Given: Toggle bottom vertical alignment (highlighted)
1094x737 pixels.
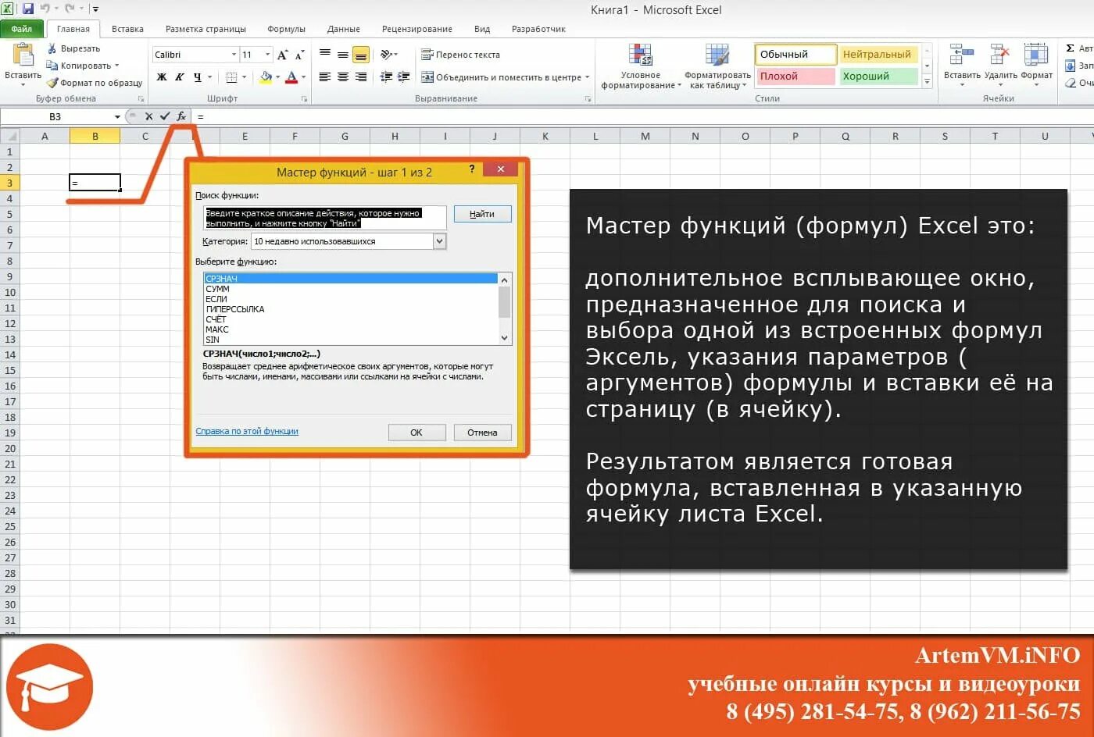Looking at the screenshot, I should (x=360, y=55).
